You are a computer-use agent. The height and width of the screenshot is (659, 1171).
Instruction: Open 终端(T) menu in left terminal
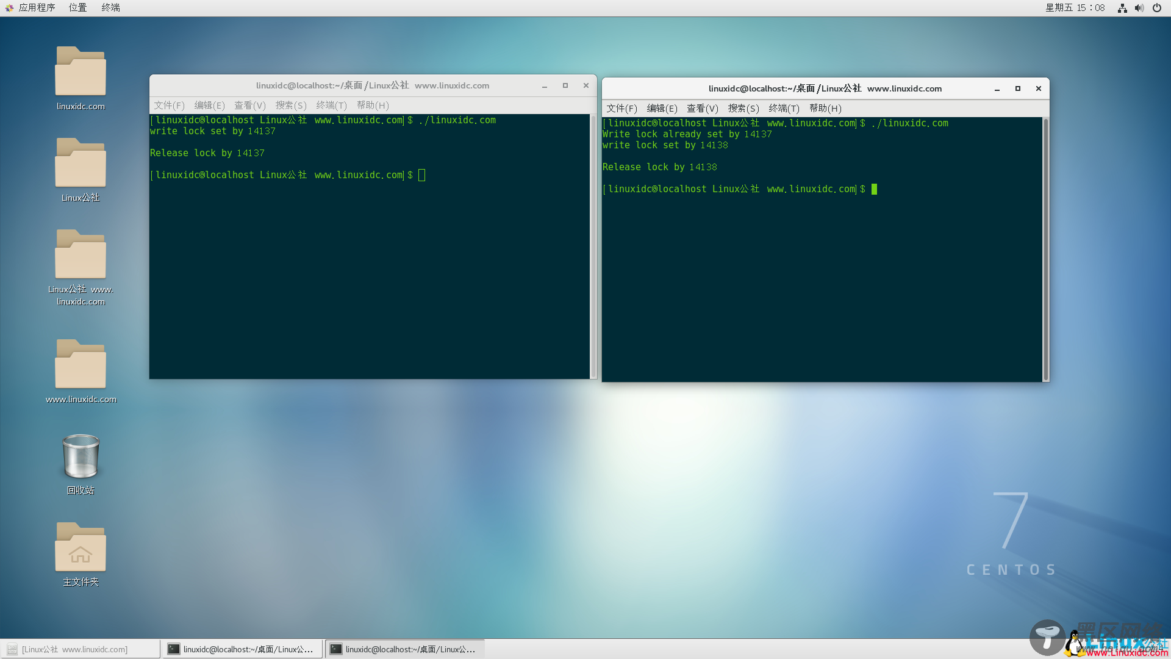[331, 106]
